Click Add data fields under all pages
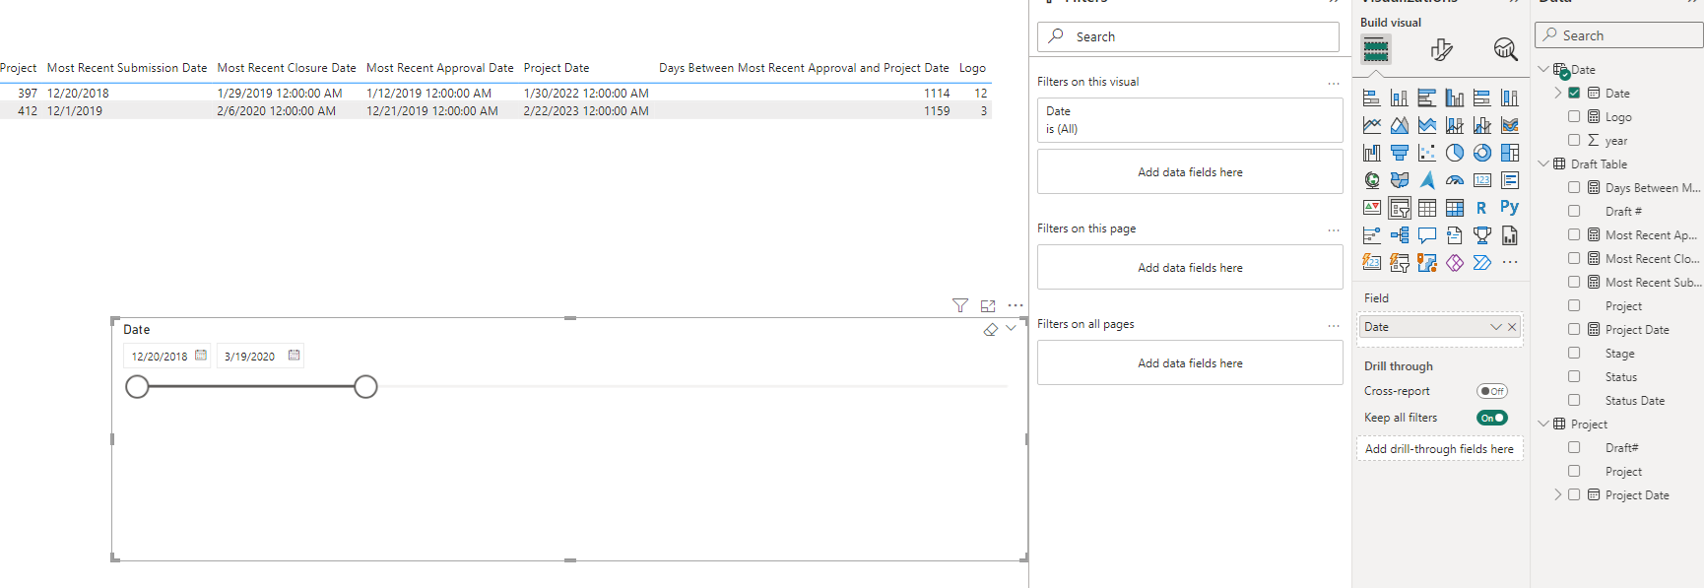 (x=1190, y=362)
